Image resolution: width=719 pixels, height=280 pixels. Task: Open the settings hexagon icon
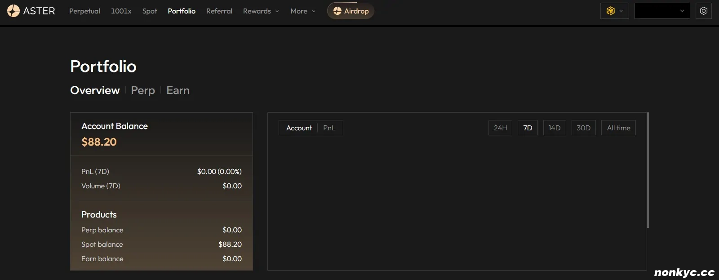[x=703, y=11]
